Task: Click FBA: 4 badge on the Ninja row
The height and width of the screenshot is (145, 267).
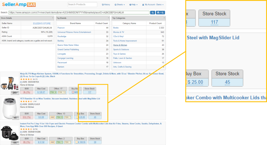Action: 53,92
